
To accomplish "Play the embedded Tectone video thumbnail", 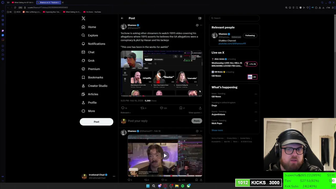I will [x=161, y=74].
